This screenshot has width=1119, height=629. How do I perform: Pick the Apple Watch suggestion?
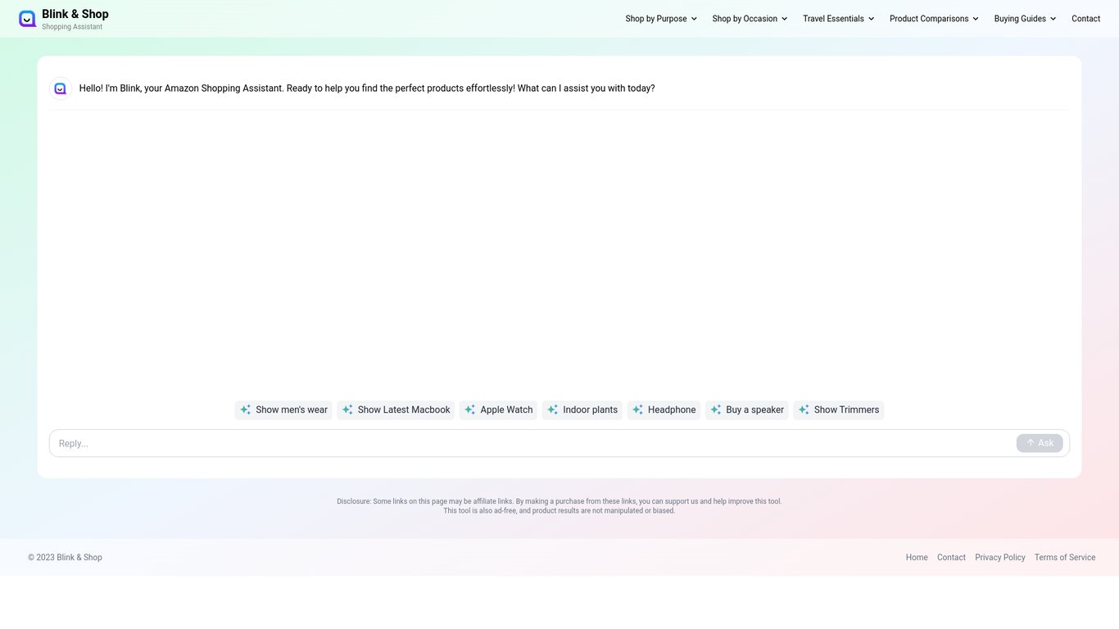point(498,410)
